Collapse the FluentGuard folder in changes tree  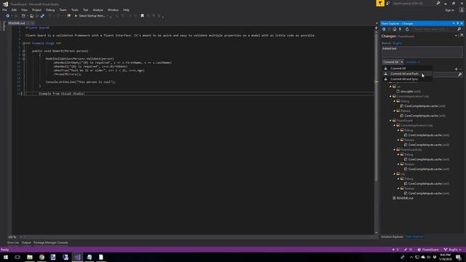point(391,121)
